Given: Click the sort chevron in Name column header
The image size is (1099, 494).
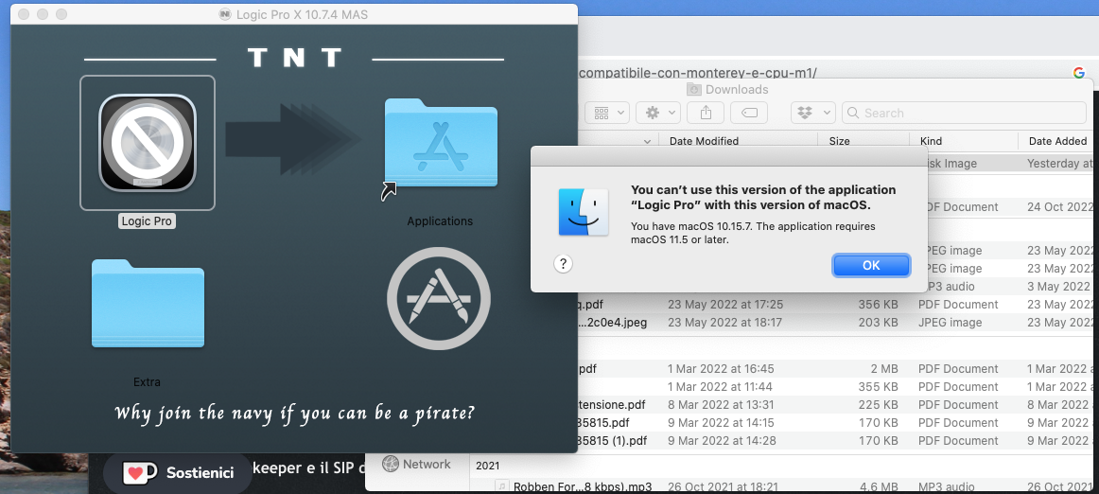Looking at the screenshot, I should point(647,142).
